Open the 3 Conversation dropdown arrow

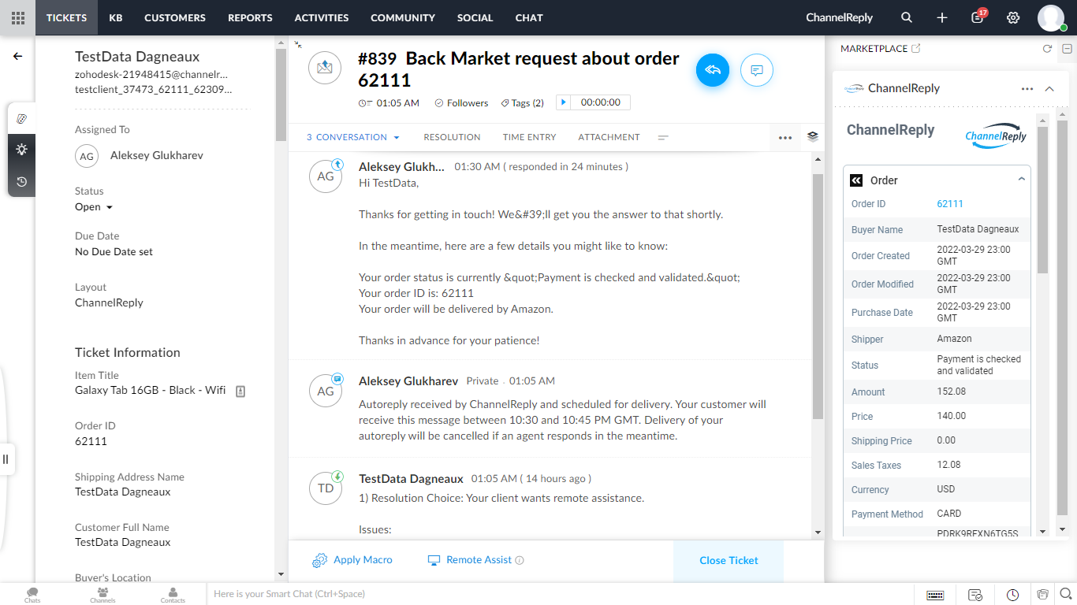pos(397,137)
